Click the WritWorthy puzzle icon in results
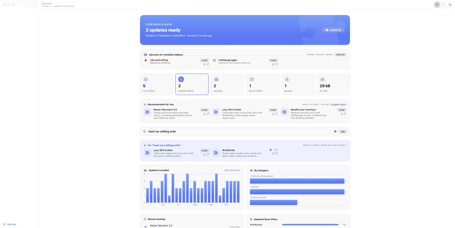 point(216,153)
